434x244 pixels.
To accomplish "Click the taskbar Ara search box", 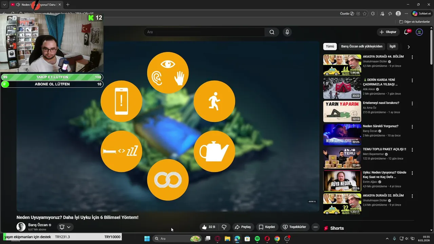I will pyautogui.click(x=177, y=239).
